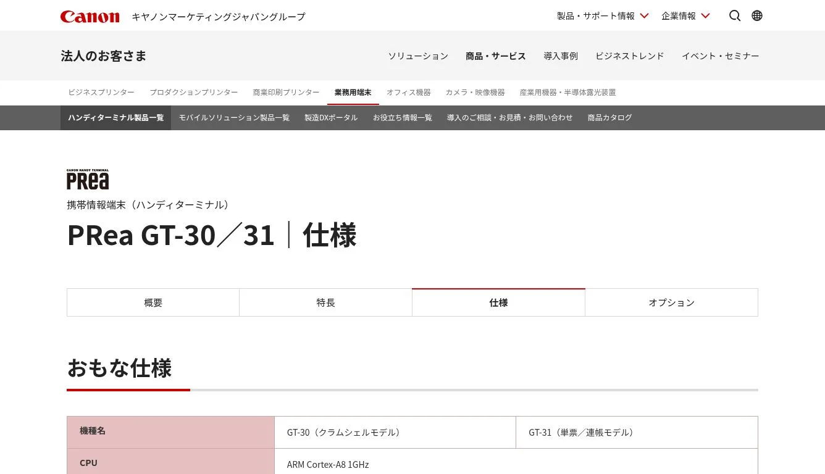Select 商業印刷プリンター category

(x=287, y=93)
